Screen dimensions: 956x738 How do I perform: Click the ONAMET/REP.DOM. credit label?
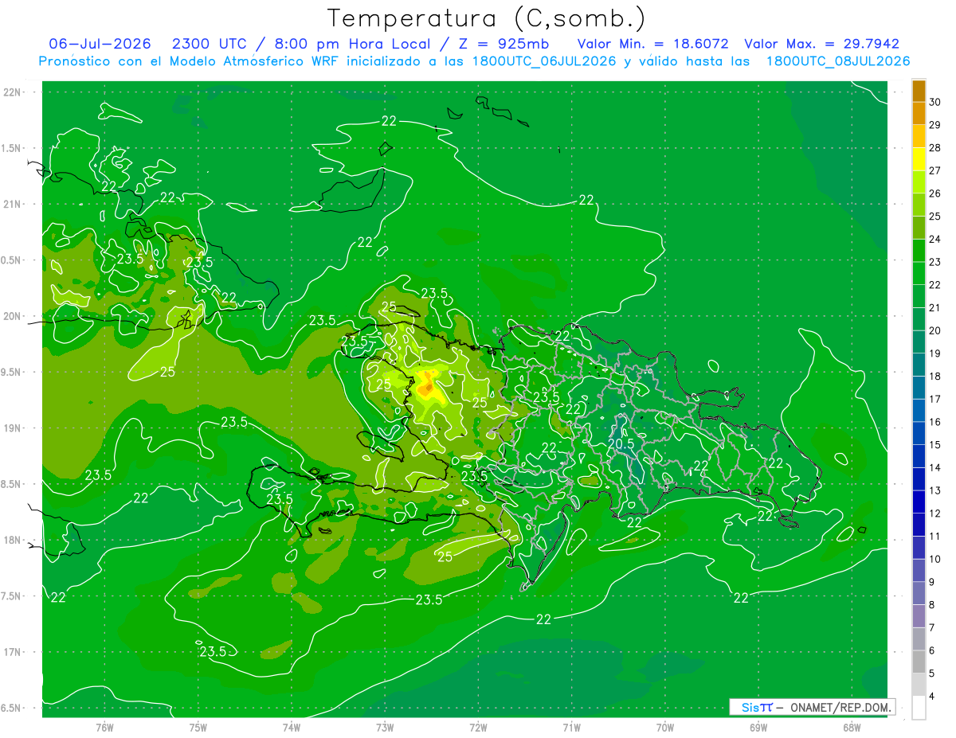pyautogui.click(x=840, y=707)
